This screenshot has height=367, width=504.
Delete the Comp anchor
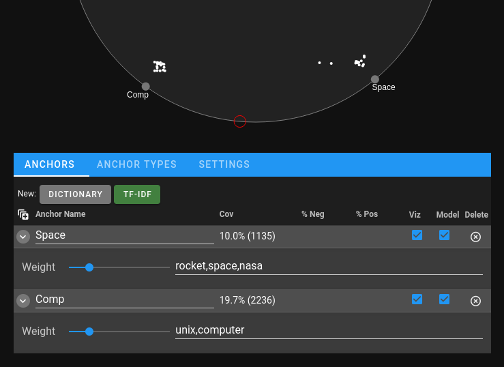(x=475, y=301)
